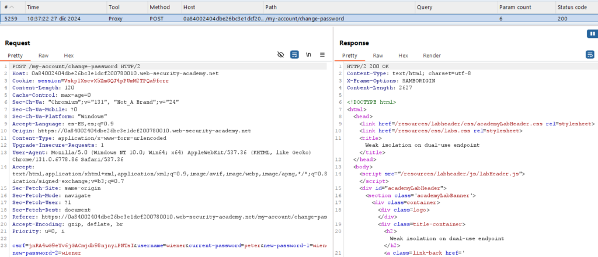Click the new-password-2=wiener body line
598x257 pixels.
(47, 253)
